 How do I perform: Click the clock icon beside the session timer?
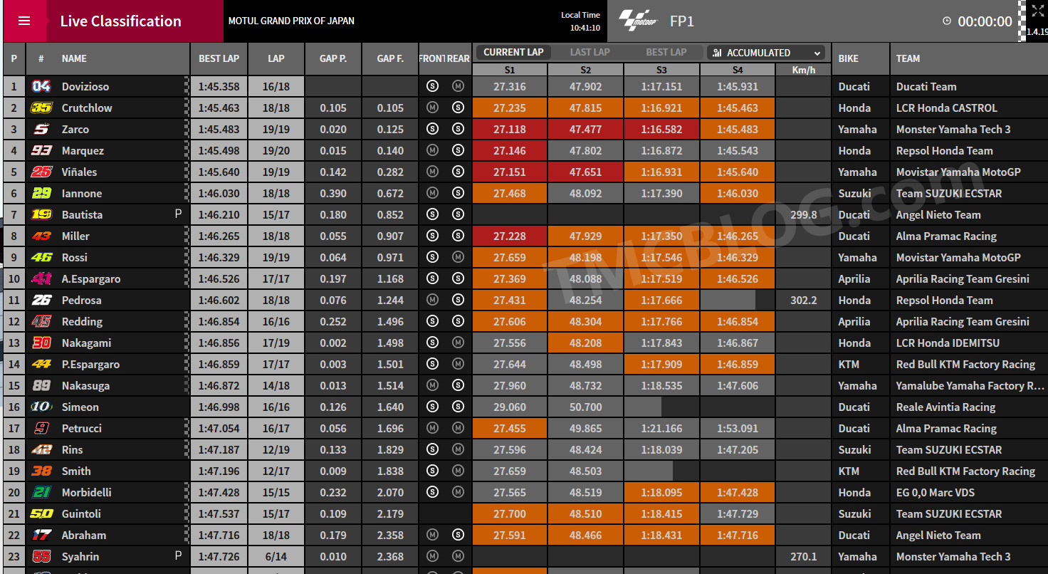(946, 21)
